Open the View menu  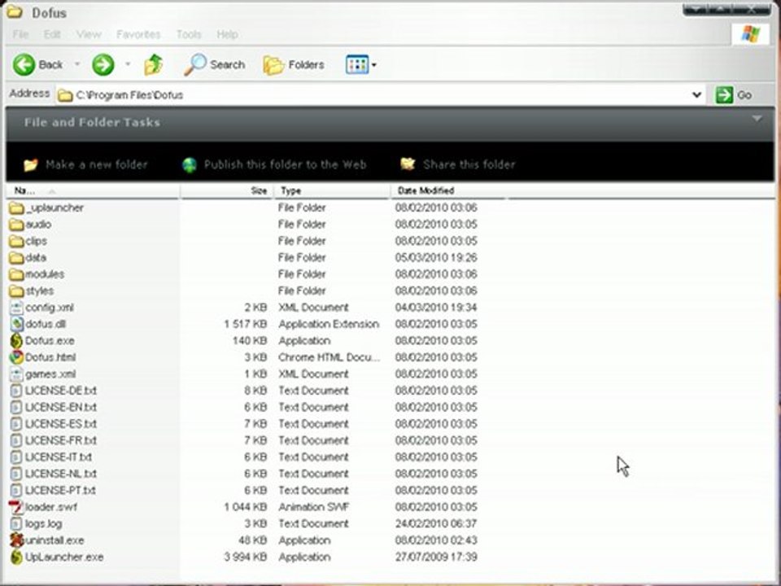coord(89,34)
